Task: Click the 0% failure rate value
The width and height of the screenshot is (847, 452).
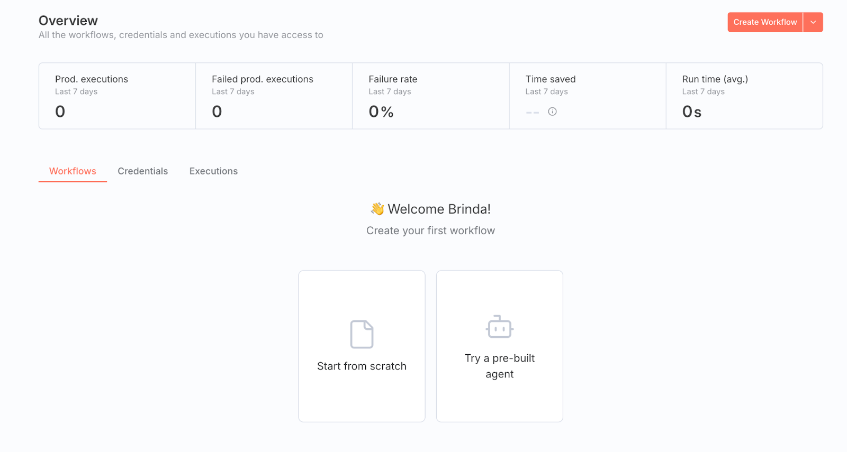Action: [x=381, y=112]
